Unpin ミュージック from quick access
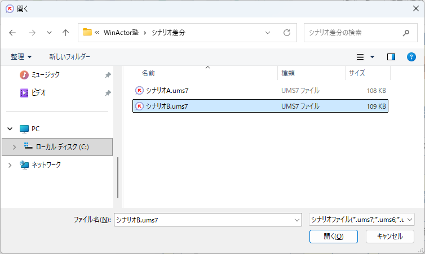Viewport: 425px width, 254px height. click(108, 75)
